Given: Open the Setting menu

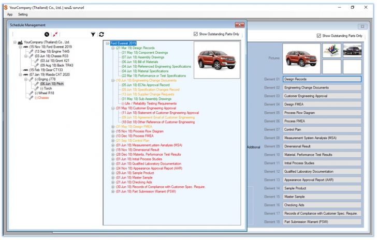Looking at the screenshot, I should click(x=23, y=14).
